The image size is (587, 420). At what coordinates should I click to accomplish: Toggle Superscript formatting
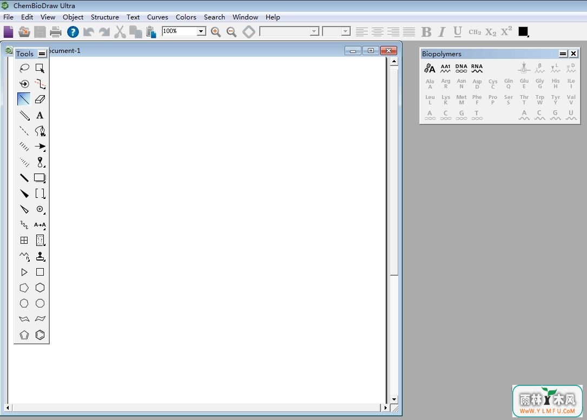[506, 31]
